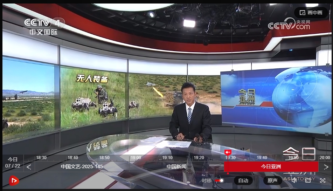Click the 18:50 mark on the timeline
This screenshot has width=333, height=191.
(x=104, y=158)
